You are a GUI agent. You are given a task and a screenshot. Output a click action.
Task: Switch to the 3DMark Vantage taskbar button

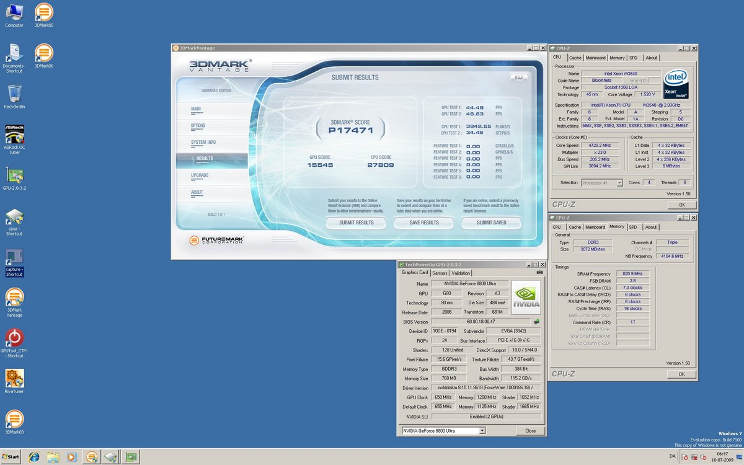coord(92,457)
